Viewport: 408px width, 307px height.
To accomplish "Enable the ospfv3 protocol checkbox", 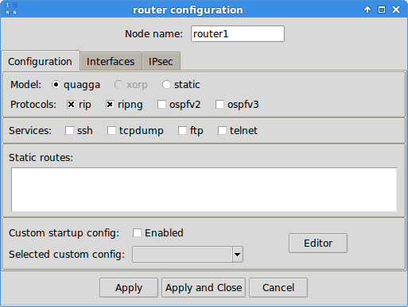I will (220, 105).
